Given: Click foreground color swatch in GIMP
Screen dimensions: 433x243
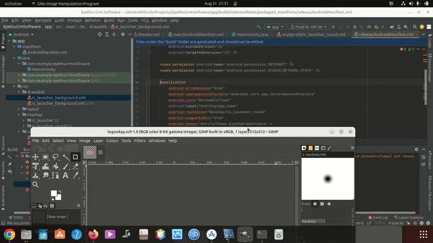Looking at the screenshot, I should tap(54, 194).
